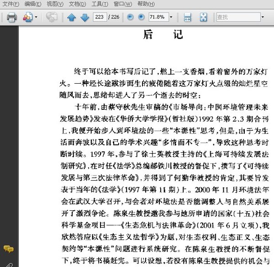Open the 窗口(W) menu
This screenshot has height=267, width=274.
[x=123, y=4]
